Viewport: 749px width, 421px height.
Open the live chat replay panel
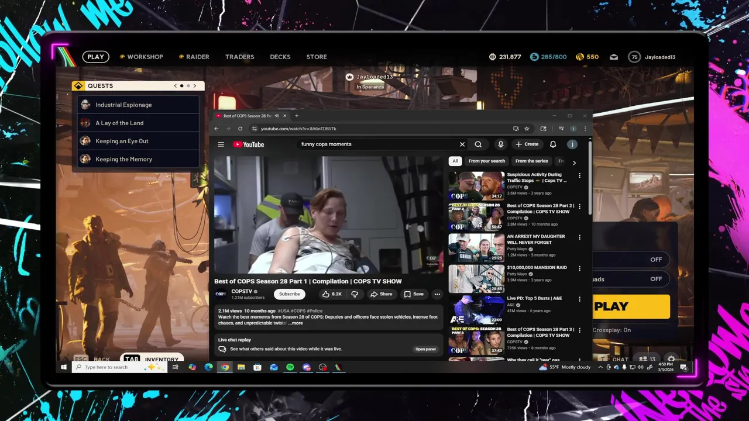point(425,349)
